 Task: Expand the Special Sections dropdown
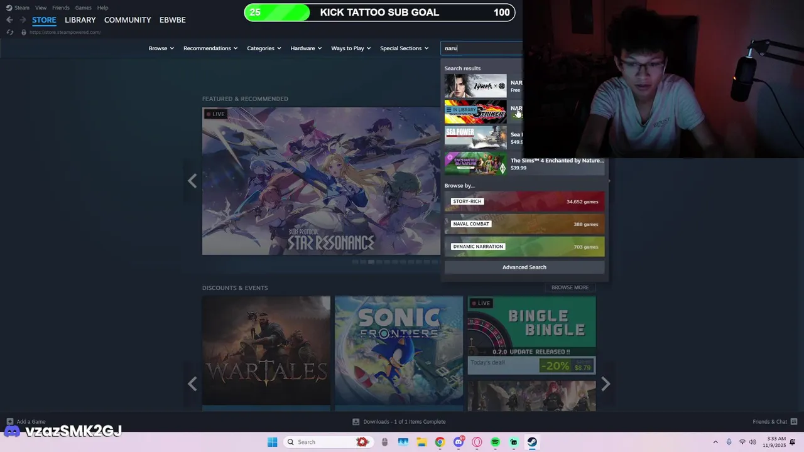404,48
